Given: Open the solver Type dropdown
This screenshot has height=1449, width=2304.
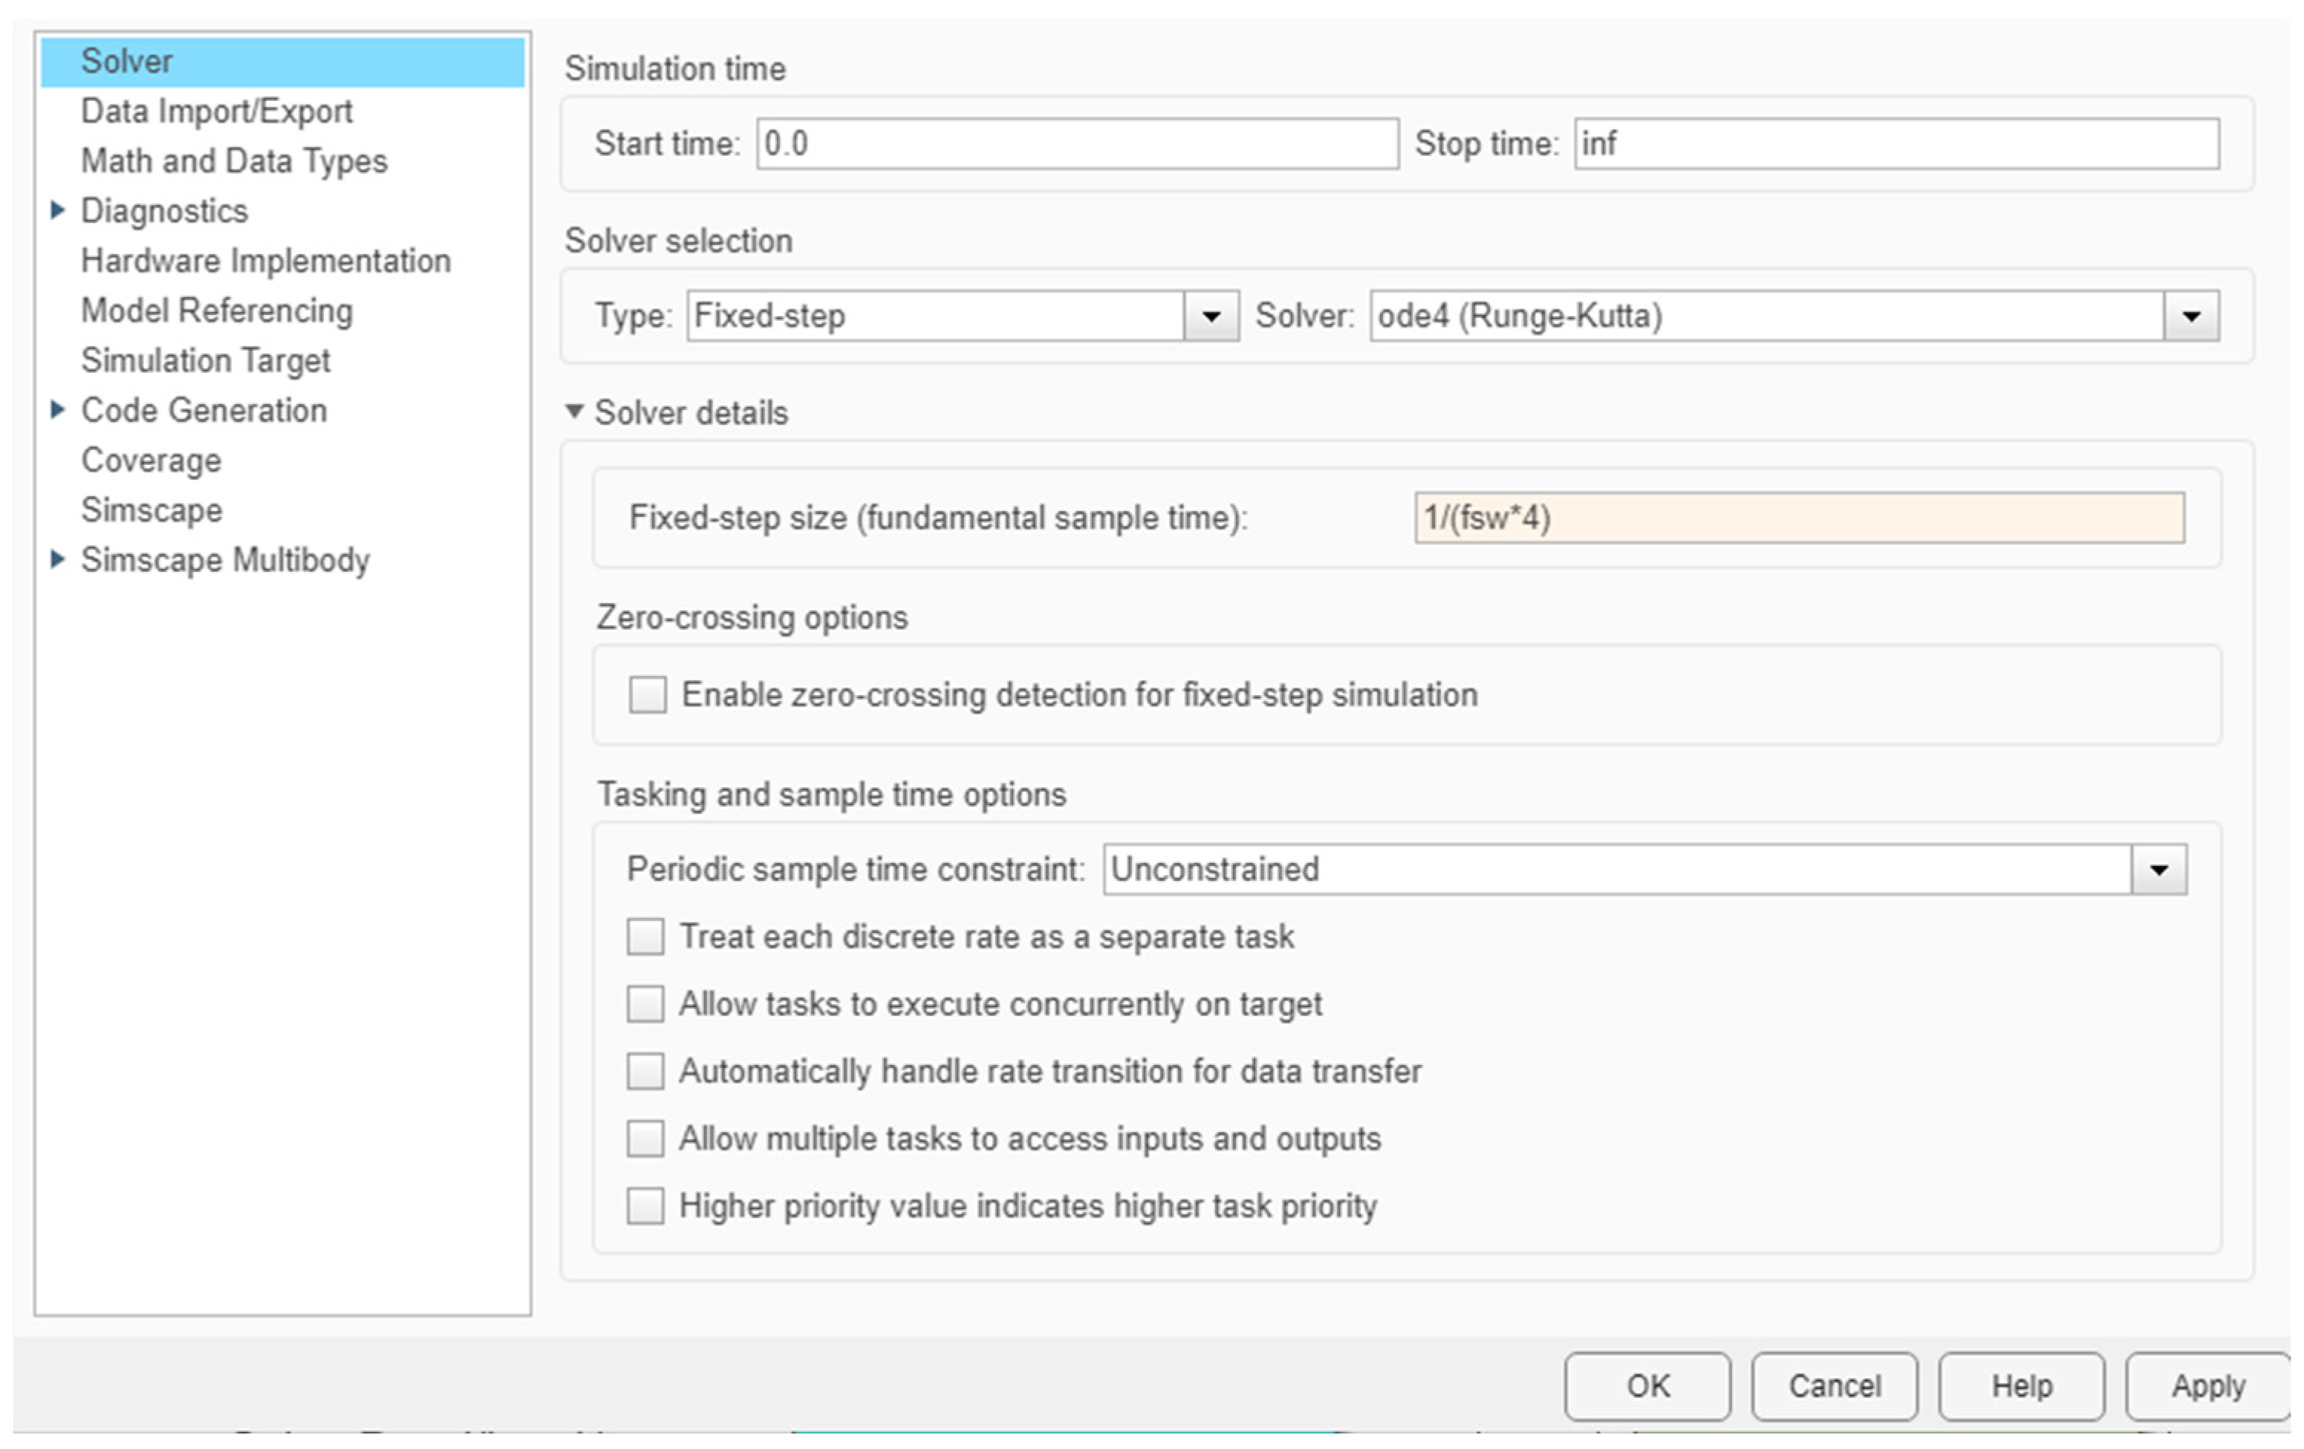Looking at the screenshot, I should tap(1211, 316).
